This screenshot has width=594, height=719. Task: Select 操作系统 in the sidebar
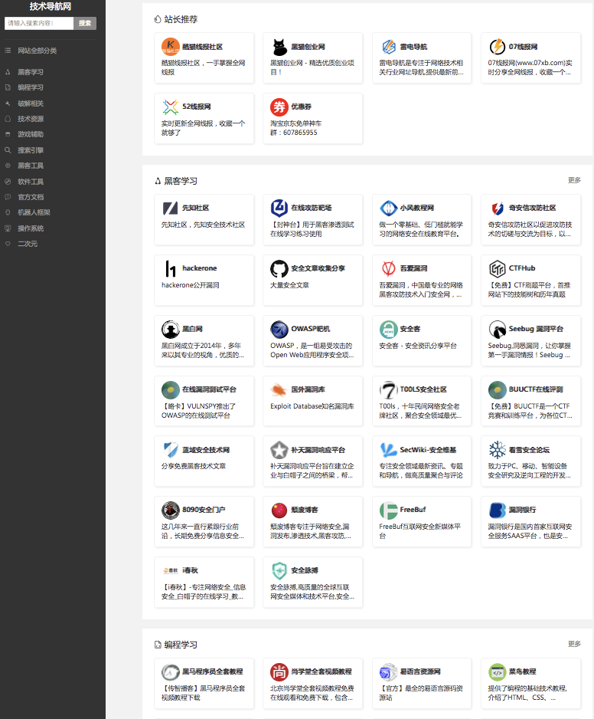point(30,228)
